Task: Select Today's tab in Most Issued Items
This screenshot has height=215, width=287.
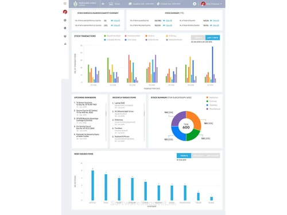Action: [184, 156]
